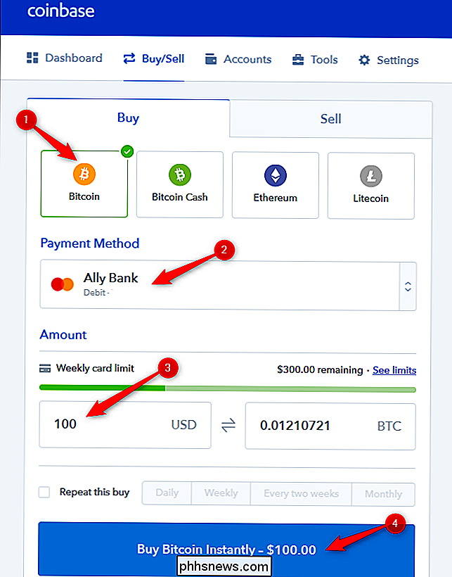The width and height of the screenshot is (452, 577).
Task: Click the orange Bitcoin coin icon
Action: (84, 174)
